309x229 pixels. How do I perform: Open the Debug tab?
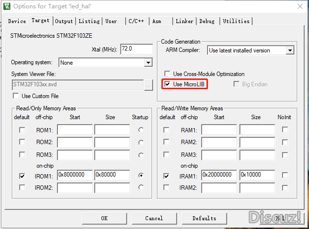[x=208, y=21]
